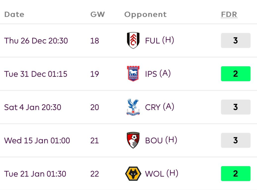Click the grey FDR 3 badge for Crystal Palace

[x=235, y=107]
